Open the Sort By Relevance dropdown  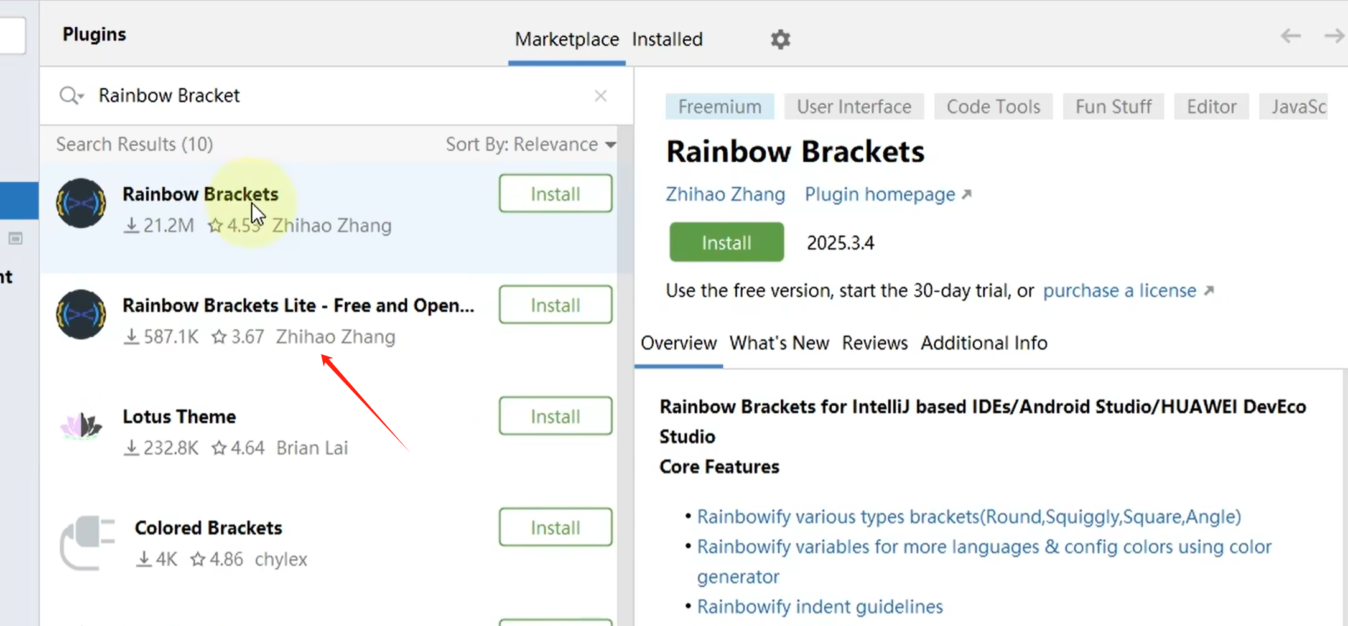531,144
